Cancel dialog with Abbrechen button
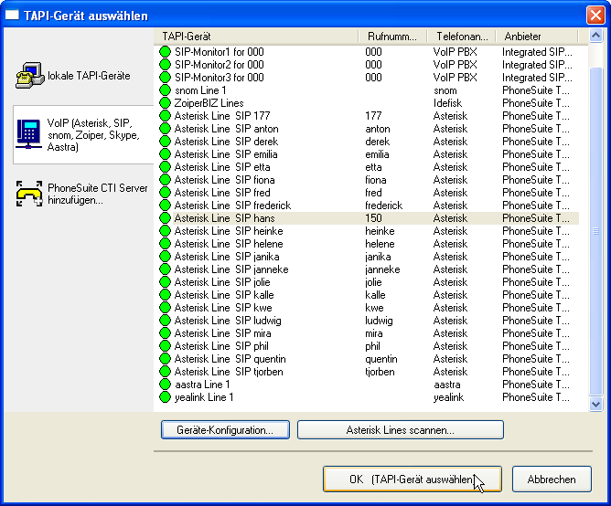This screenshot has height=506, width=611. [x=552, y=480]
